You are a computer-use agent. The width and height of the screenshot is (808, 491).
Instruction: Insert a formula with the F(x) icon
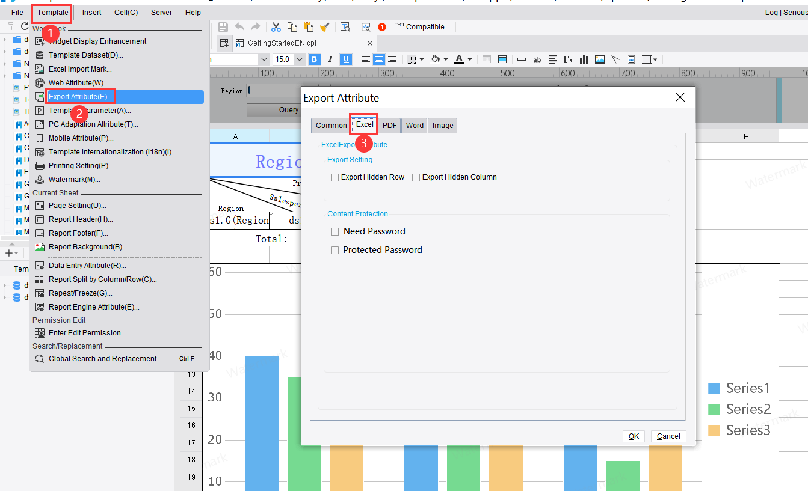[x=568, y=59]
